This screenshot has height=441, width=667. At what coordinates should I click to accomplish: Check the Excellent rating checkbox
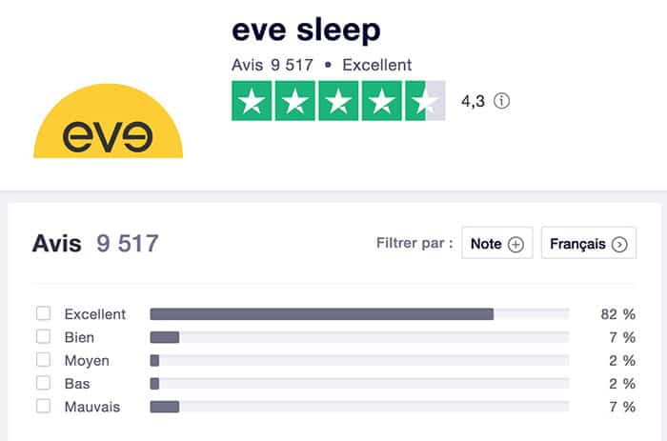(x=43, y=314)
